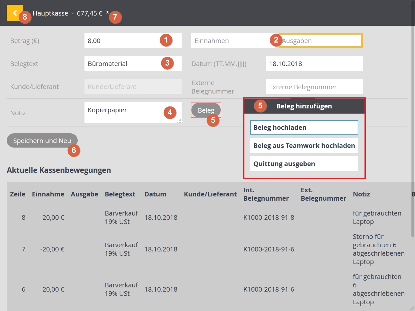Click the Belegtext column header
The width and height of the screenshot is (415, 311).
(120, 194)
